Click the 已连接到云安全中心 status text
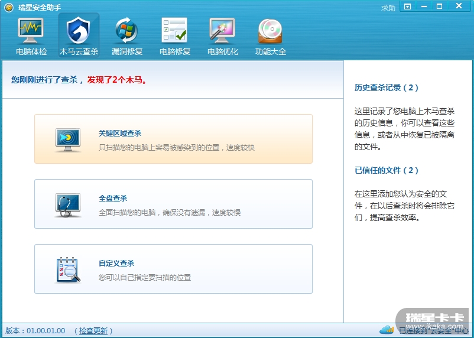Screen dimensions: 474x338 [430, 331]
